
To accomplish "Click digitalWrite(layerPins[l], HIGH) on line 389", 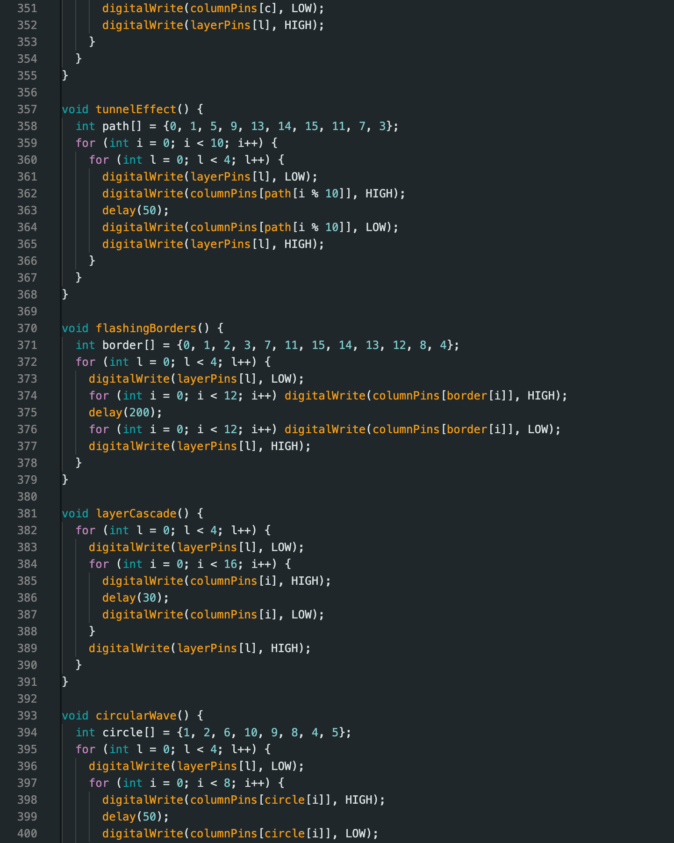I will tap(200, 648).
